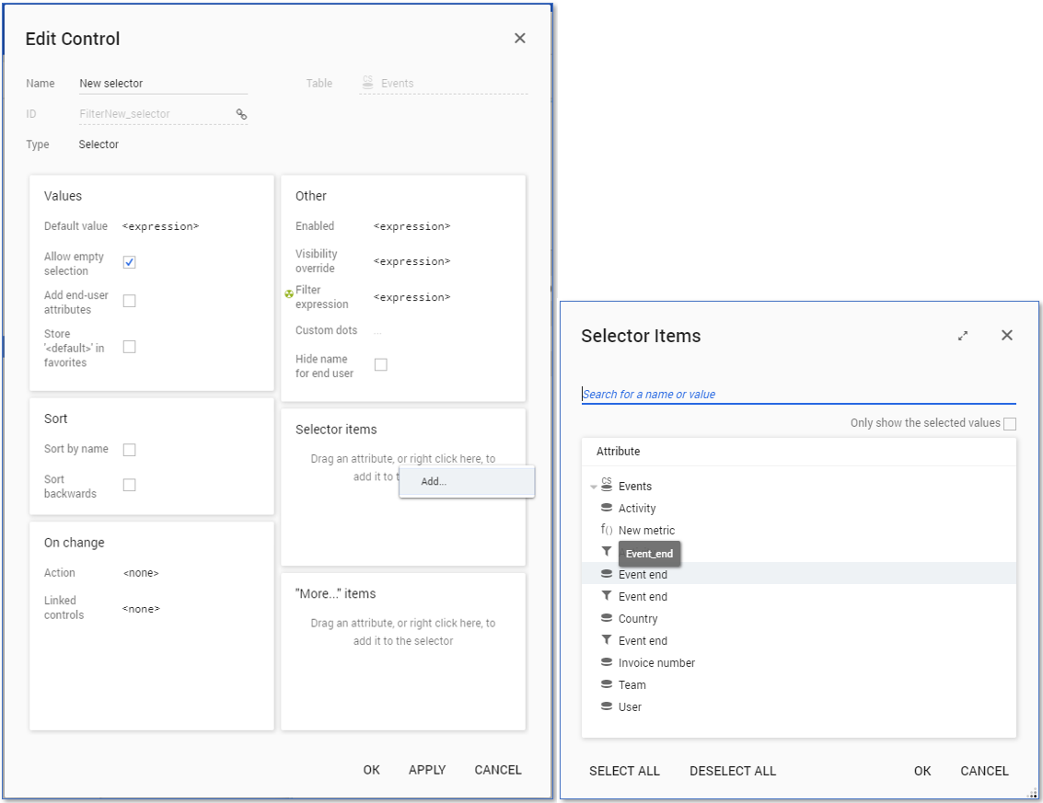Screen dimensions: 1043x803
Task: Open the Linked controls <none> value
Action: click(141, 608)
